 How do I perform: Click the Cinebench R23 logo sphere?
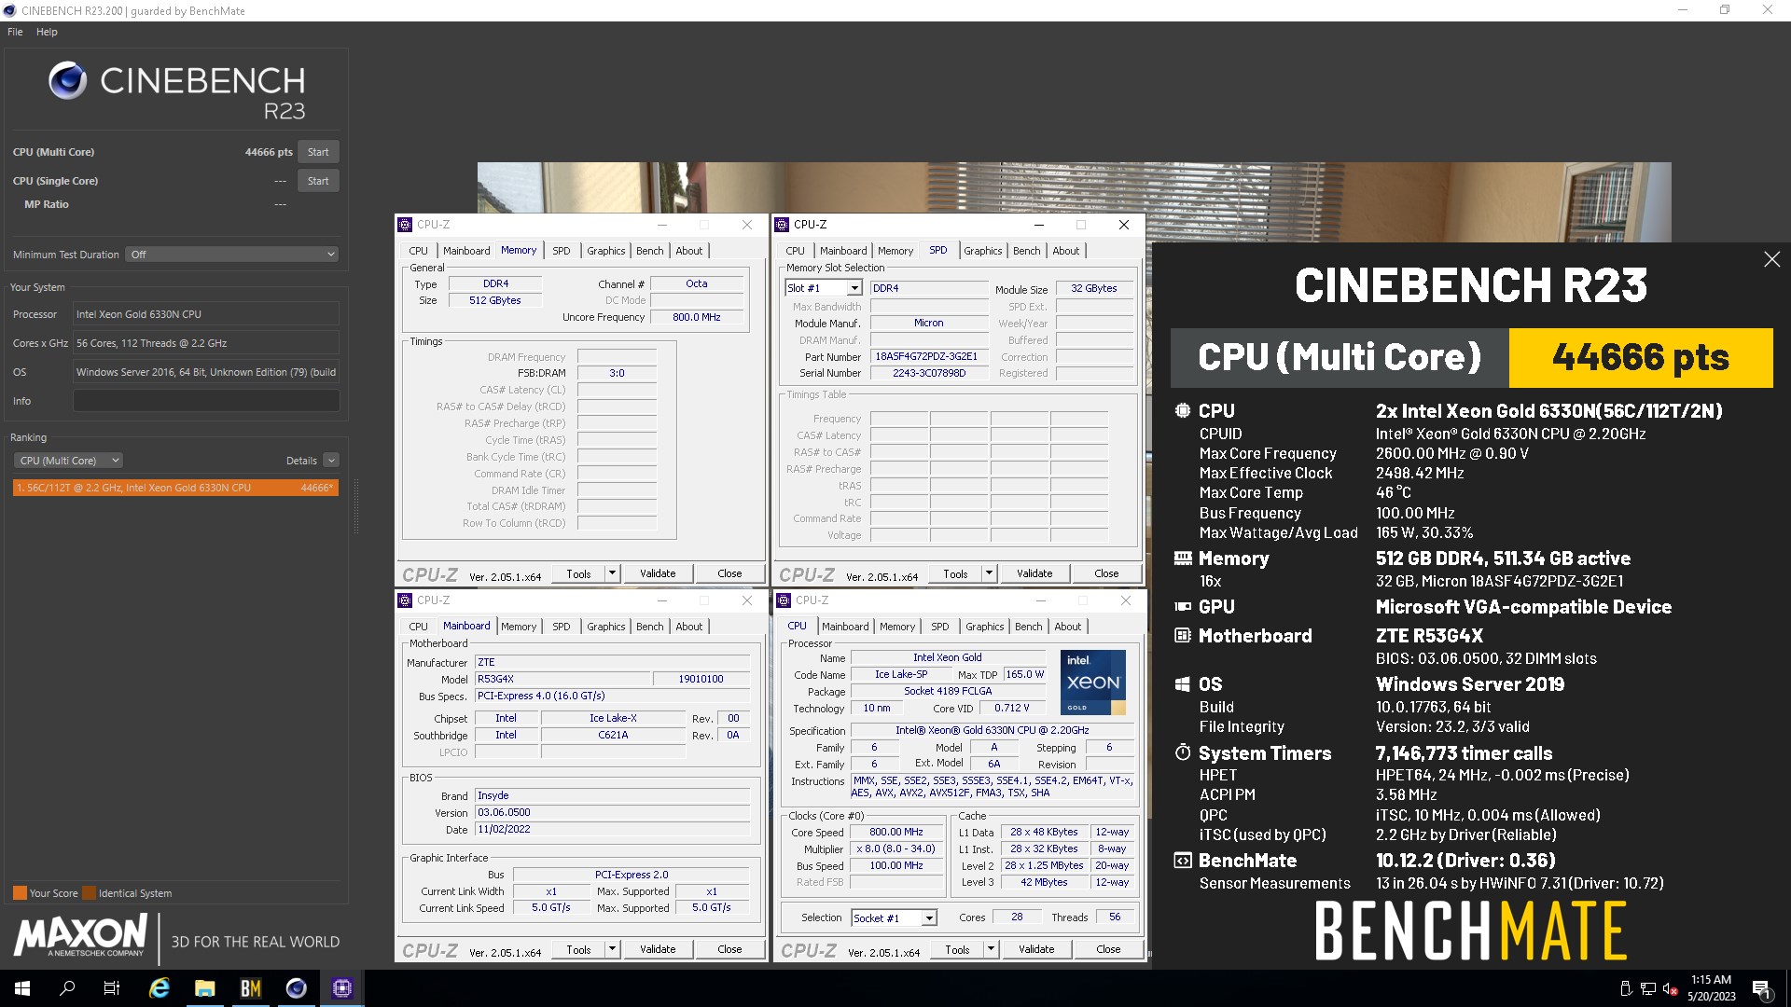point(67,81)
